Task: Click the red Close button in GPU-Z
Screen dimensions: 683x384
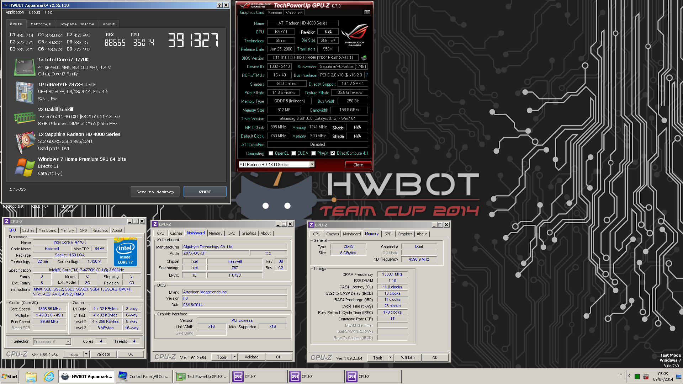Action: coord(358,165)
